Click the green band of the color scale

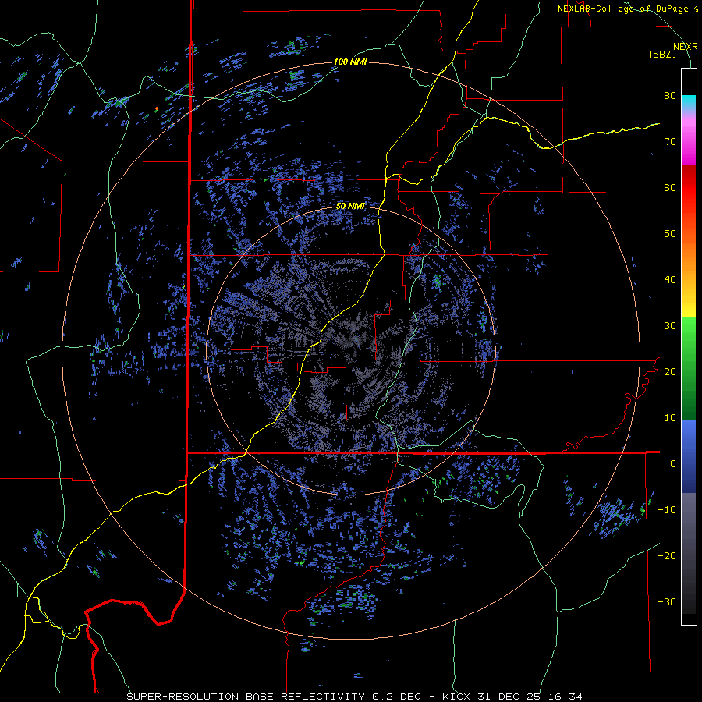click(x=689, y=367)
